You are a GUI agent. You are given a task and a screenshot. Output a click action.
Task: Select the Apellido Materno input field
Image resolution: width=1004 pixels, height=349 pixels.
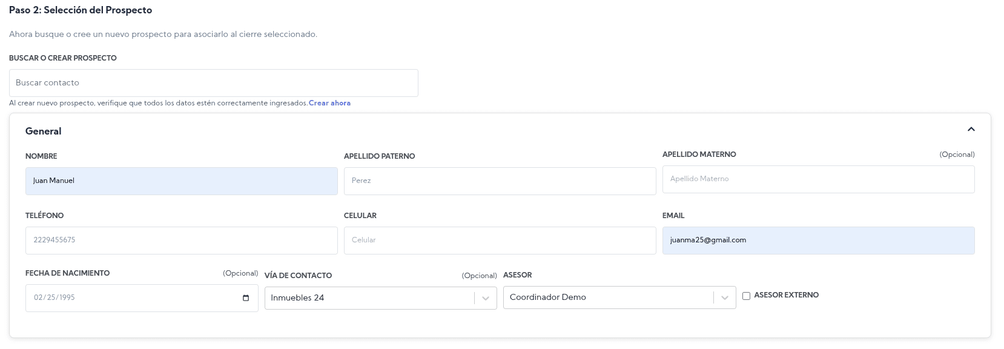pos(818,179)
